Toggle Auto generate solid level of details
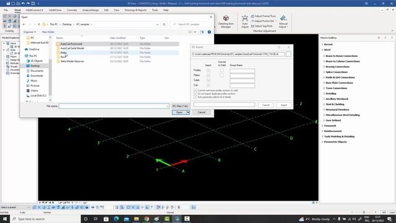This screenshot has width=396, height=223. click(x=196, y=97)
